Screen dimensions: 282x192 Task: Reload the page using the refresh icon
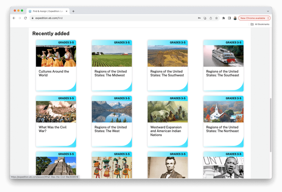coord(25,18)
